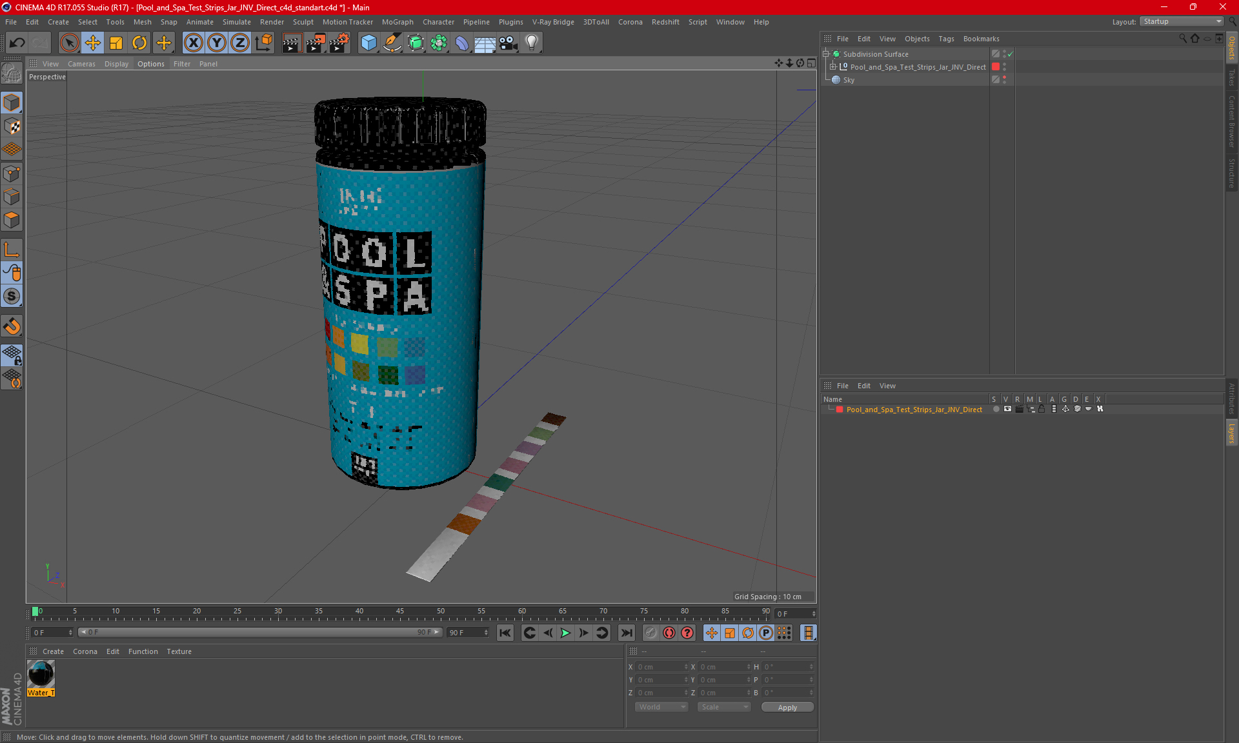1239x743 pixels.
Task: Click the Coordinate System icon
Action: pyautogui.click(x=264, y=43)
